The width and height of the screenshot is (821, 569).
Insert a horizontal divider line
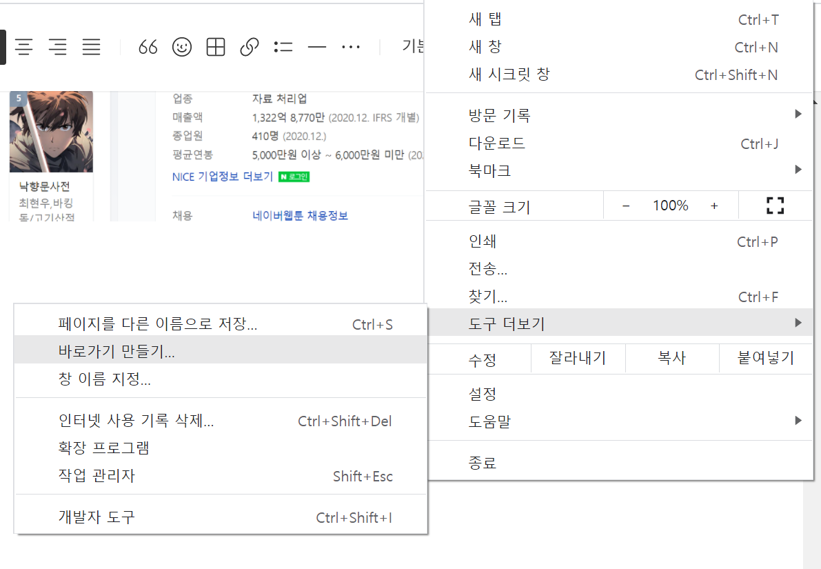click(317, 47)
